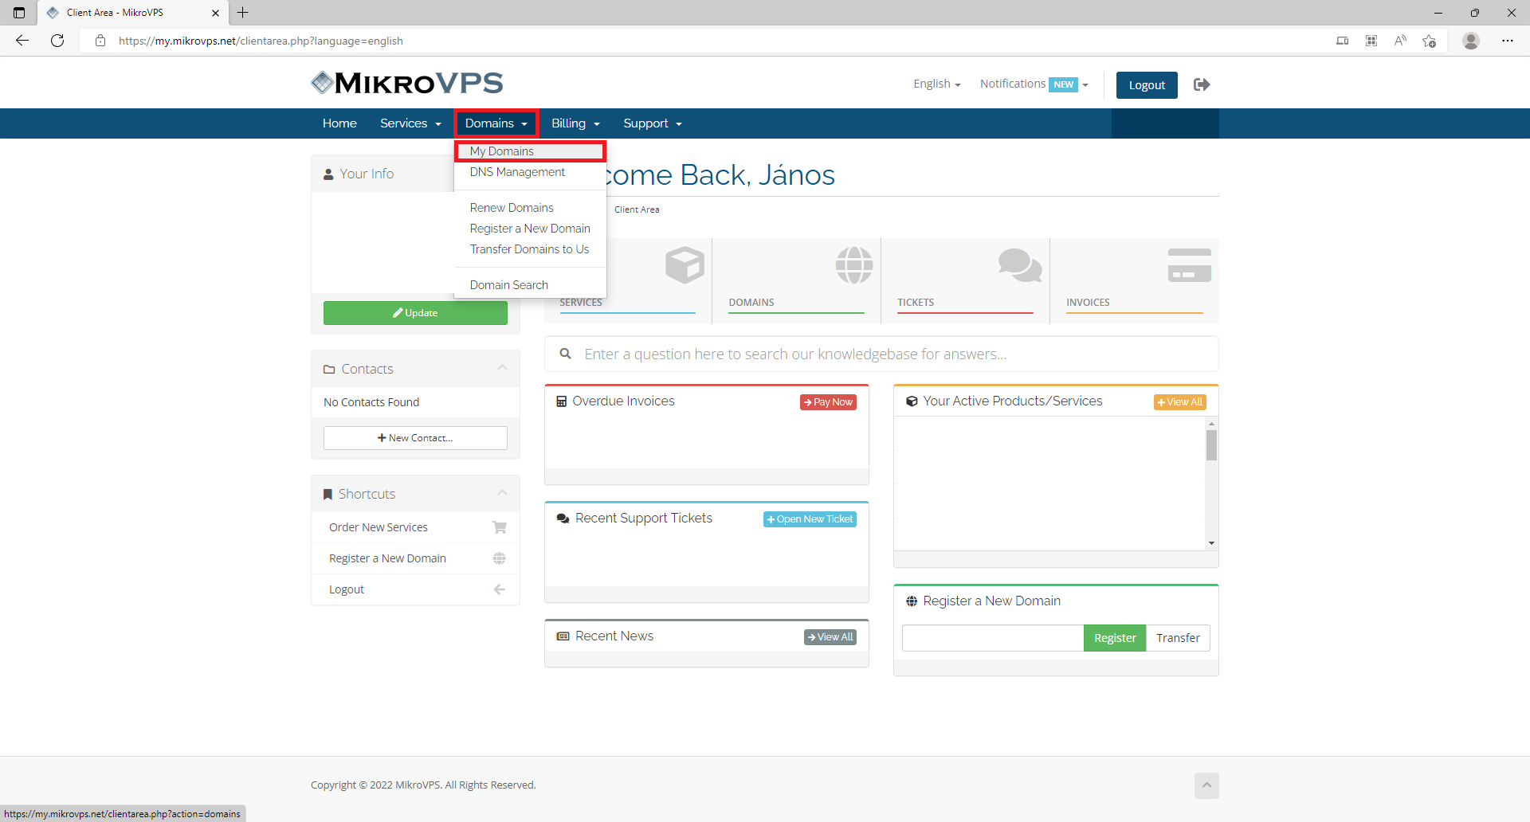Click the browser apps grid icon
Screen dimensions: 1530x822
[1371, 41]
